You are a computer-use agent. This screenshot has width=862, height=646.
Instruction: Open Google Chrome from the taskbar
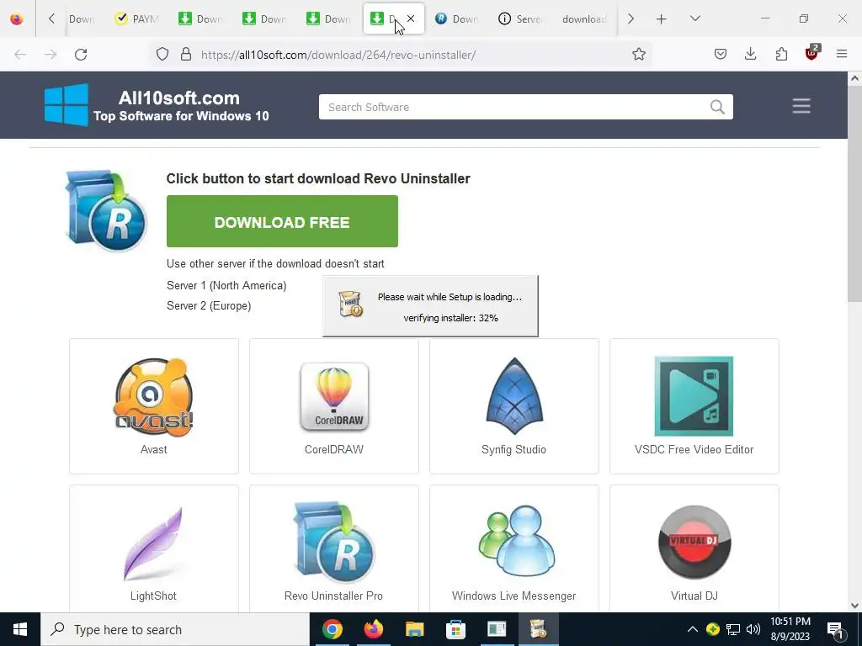click(332, 629)
